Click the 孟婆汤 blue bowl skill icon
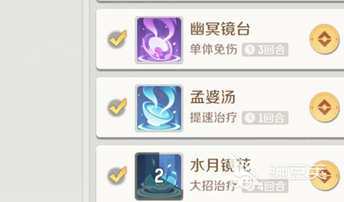The image size is (344, 202). click(159, 109)
